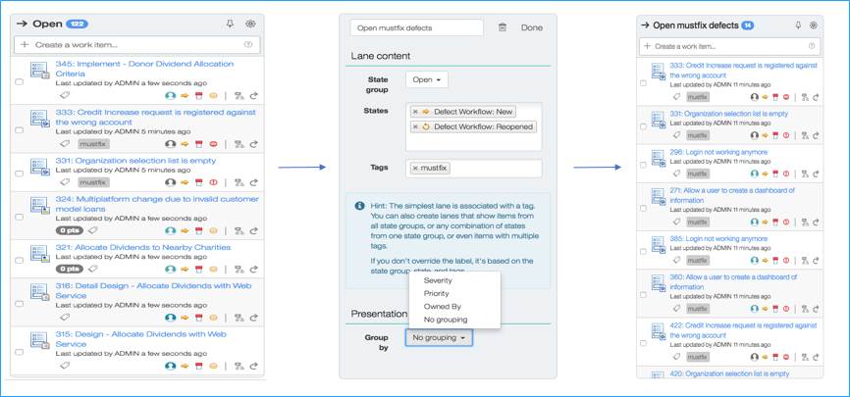Click the trash icon beside the Done button
850x397 pixels.
click(503, 28)
